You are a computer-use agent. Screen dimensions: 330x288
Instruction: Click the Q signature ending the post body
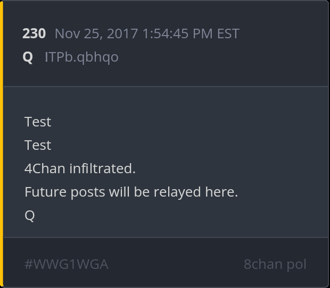(x=30, y=215)
